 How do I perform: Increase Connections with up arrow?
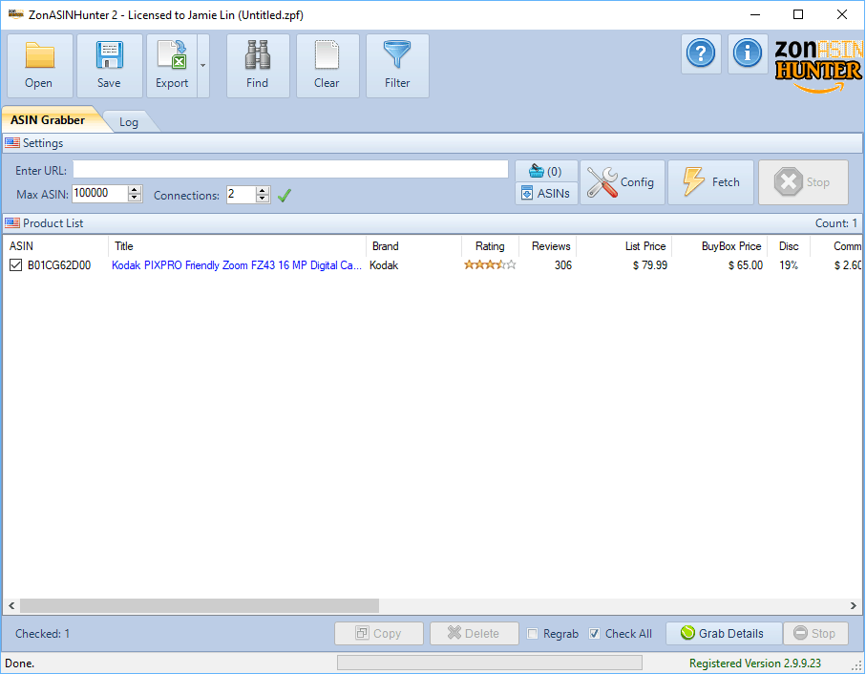pos(263,190)
